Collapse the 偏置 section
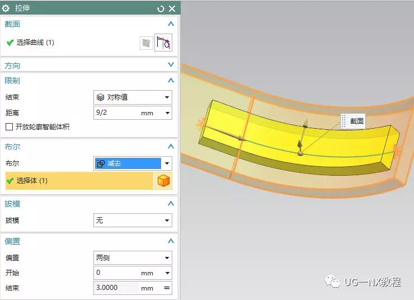 tap(171, 241)
